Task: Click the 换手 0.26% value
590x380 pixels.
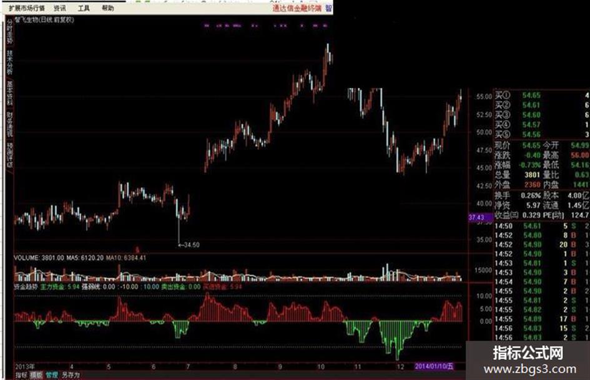Action: pyautogui.click(x=531, y=196)
